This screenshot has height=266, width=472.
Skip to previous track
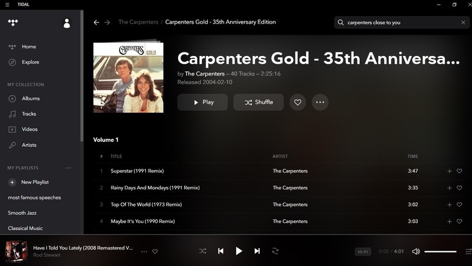221,251
